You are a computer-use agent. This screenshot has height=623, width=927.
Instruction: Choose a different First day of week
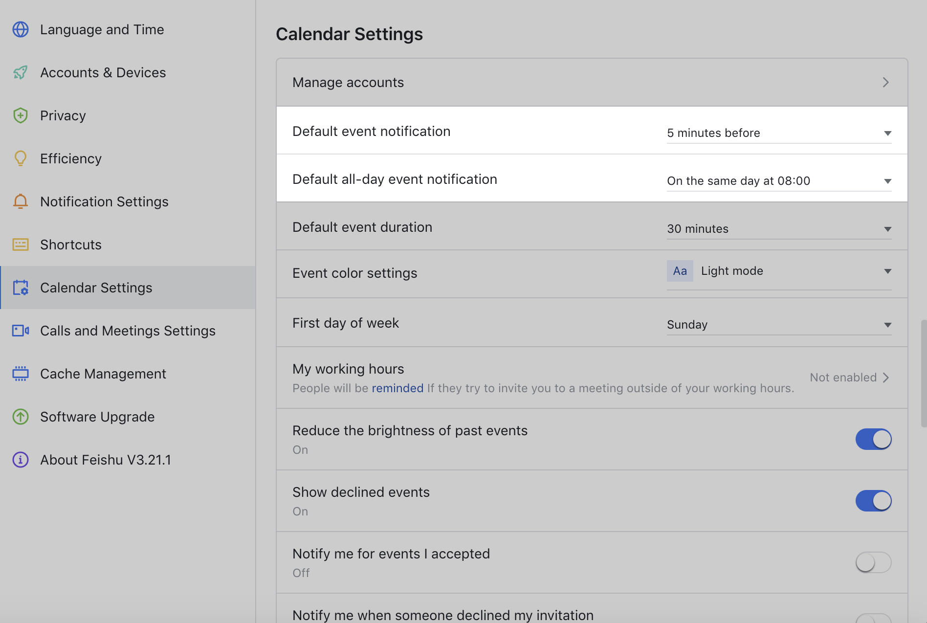pos(779,325)
